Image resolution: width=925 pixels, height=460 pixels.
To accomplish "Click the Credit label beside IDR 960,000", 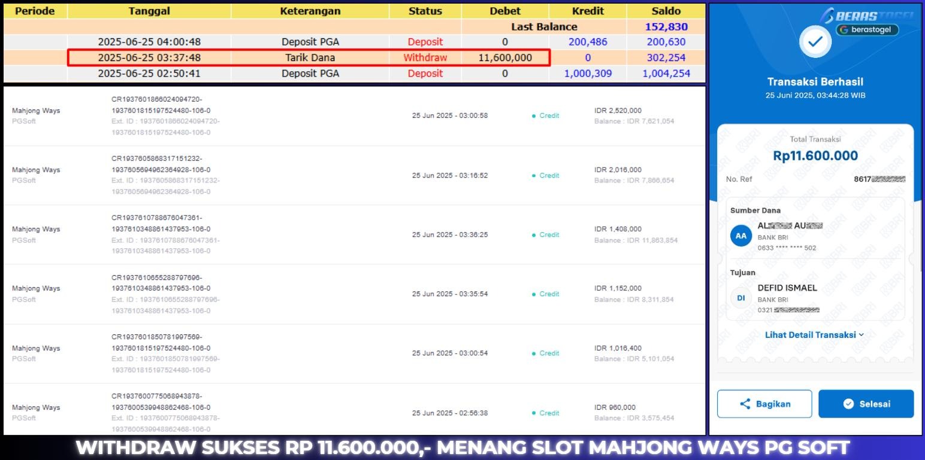I will [x=549, y=413].
